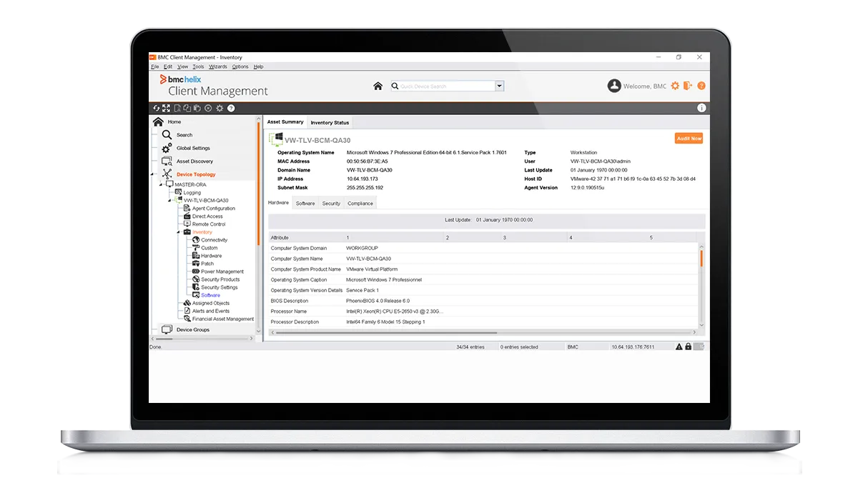Open the File menu

tap(155, 66)
